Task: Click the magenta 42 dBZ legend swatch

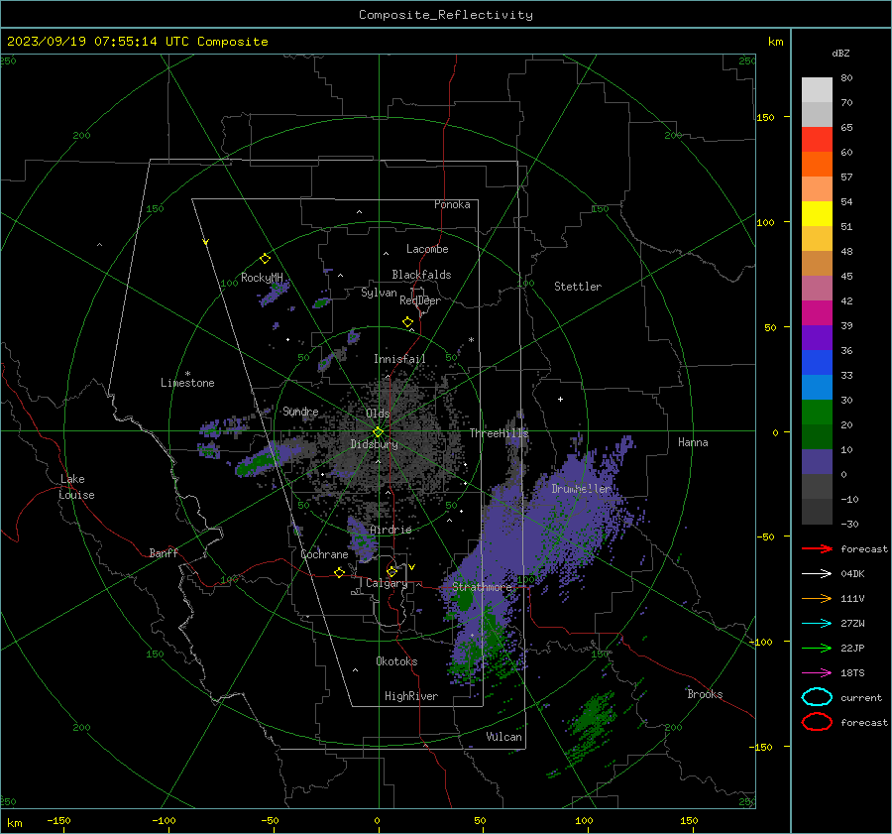Action: [817, 312]
